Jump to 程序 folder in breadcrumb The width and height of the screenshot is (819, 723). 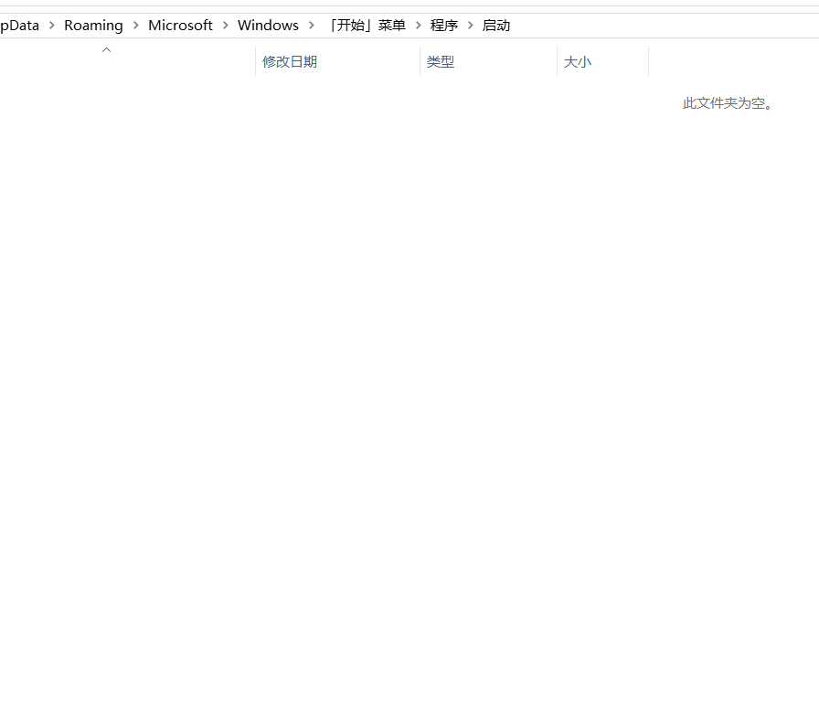coord(444,25)
